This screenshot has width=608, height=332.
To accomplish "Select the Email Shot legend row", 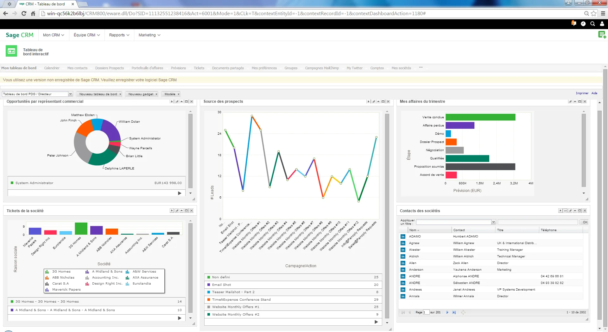I will pos(293,285).
